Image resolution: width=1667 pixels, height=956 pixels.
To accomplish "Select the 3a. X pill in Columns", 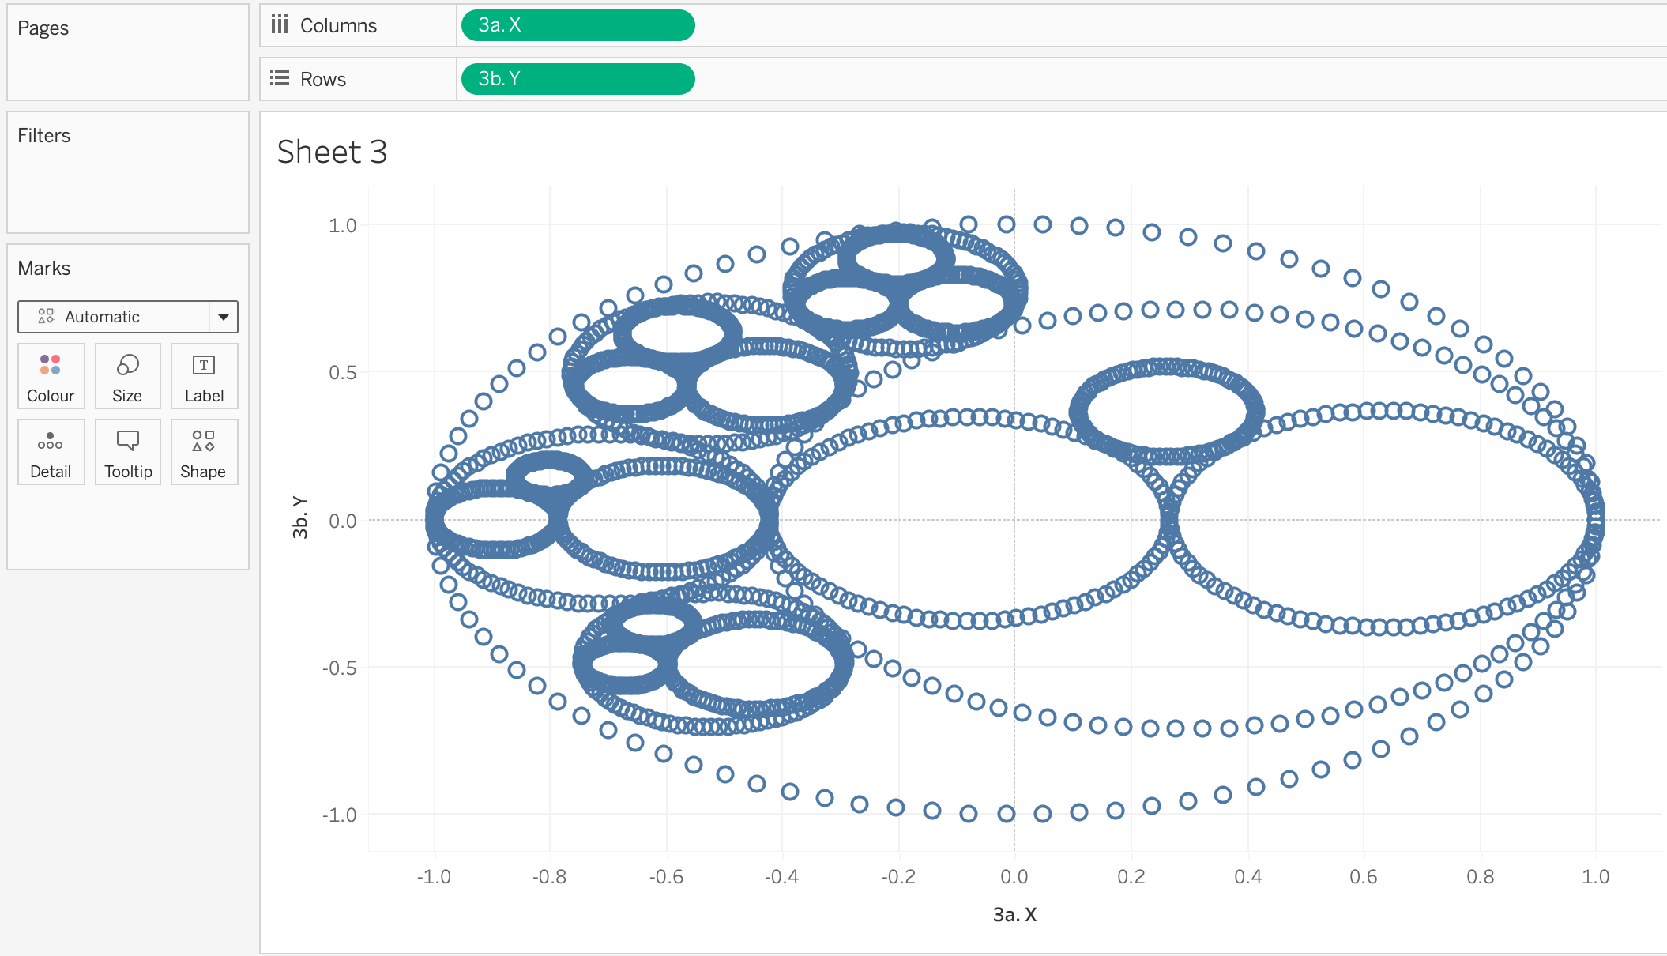I will click(578, 25).
